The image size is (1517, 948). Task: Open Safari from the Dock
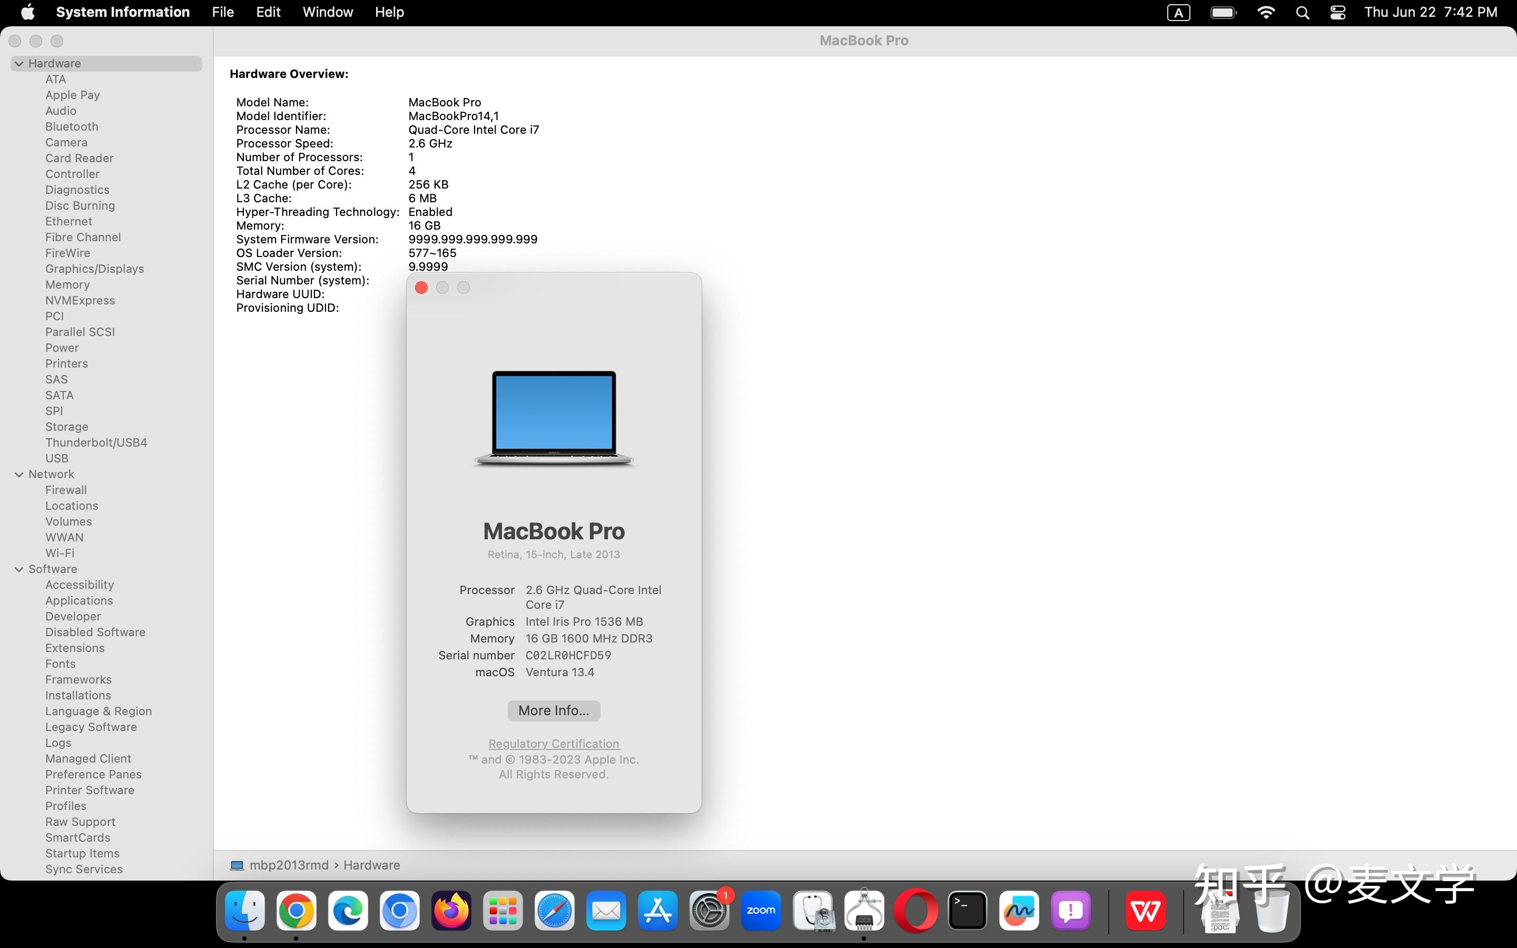[554, 911]
